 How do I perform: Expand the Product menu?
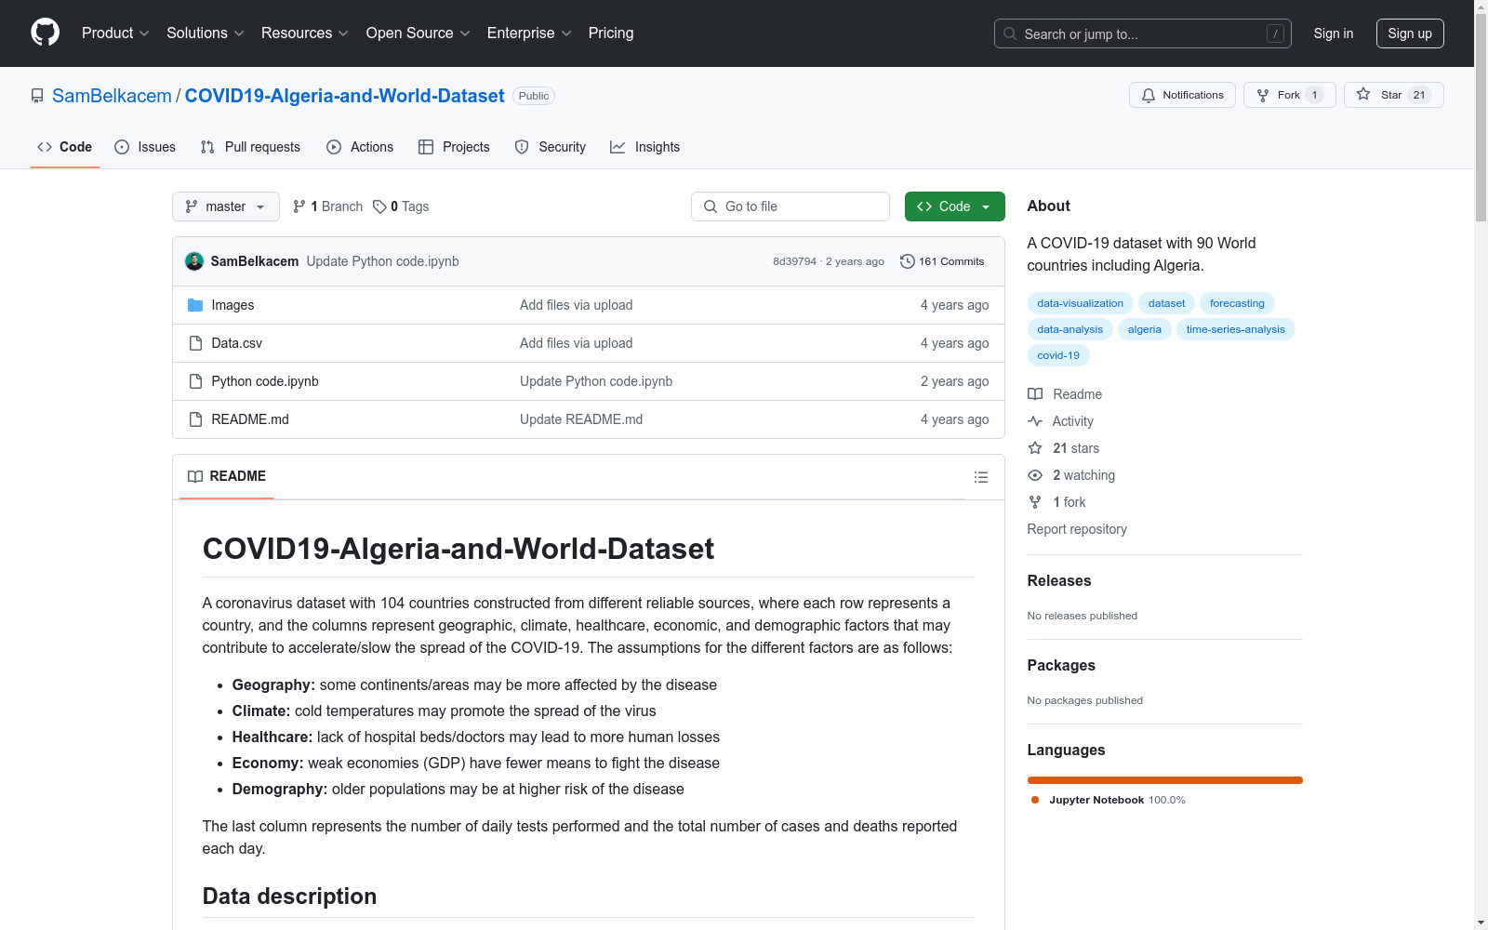coord(115,33)
